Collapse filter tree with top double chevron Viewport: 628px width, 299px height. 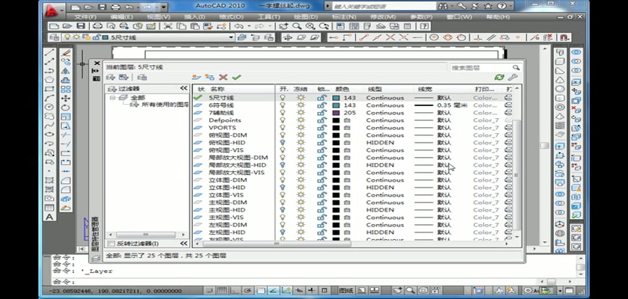pyautogui.click(x=184, y=88)
